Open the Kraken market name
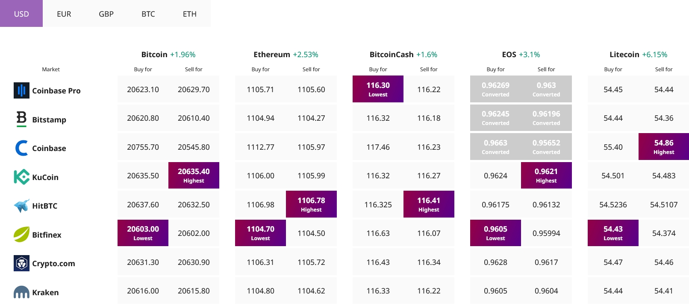 [45, 292]
